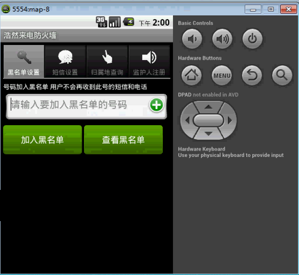The image size is (299, 275).
Task: Select the 黑名单设置 tab
Action: point(24,61)
